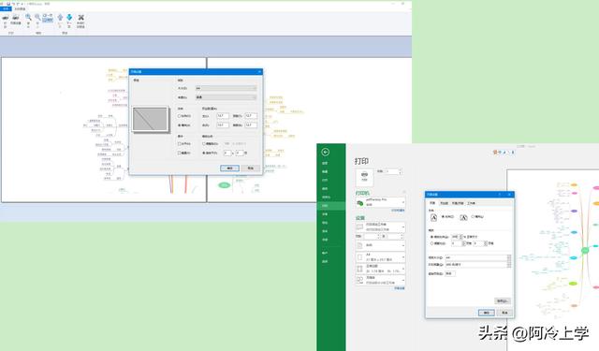Viewport: 599px width, 351px height.
Task: Open the printer selection dropdown in Excel
Action: [x=380, y=202]
